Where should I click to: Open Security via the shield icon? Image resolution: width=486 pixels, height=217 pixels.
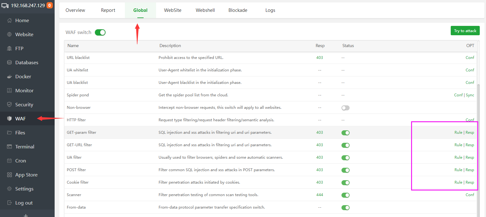point(9,105)
